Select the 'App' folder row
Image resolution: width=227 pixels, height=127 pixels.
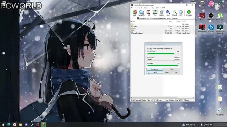pyautogui.click(x=162, y=31)
